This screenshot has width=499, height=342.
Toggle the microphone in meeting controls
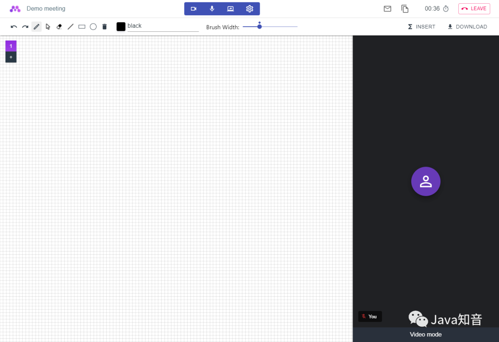point(212,9)
